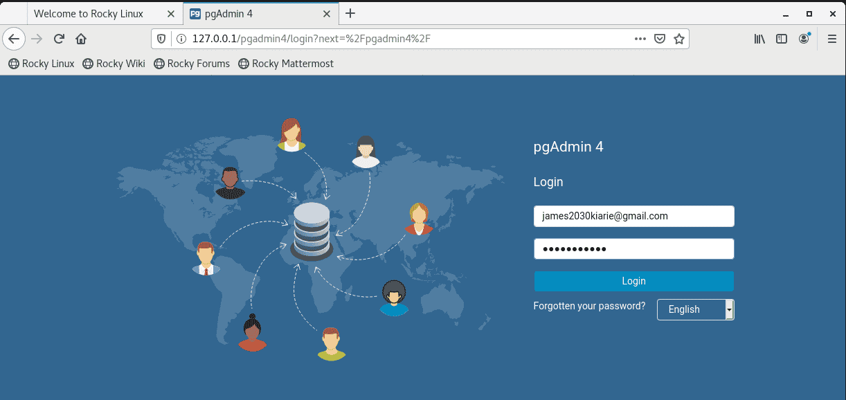Open Rocky Mattermost bookmark

coord(286,64)
